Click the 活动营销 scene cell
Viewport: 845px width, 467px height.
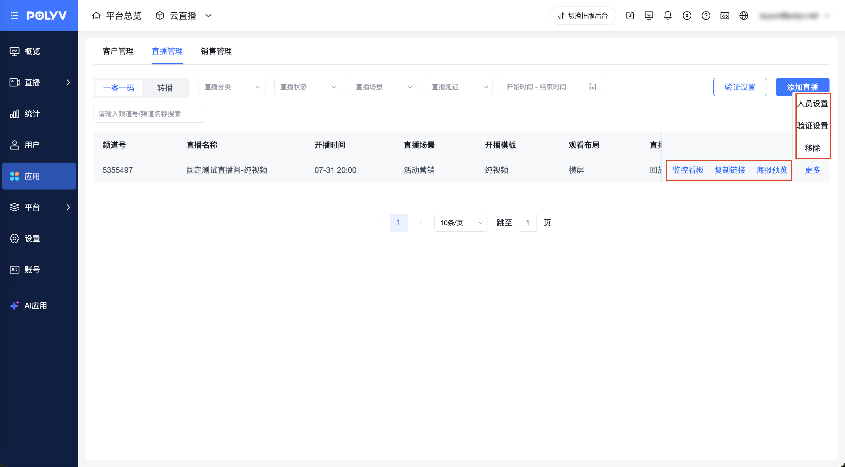click(x=419, y=170)
